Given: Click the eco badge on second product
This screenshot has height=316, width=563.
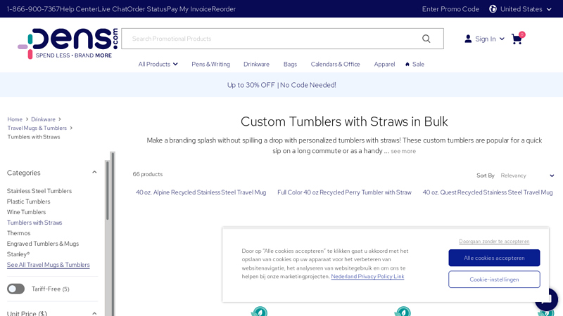Looking at the screenshot, I should click(x=403, y=311).
